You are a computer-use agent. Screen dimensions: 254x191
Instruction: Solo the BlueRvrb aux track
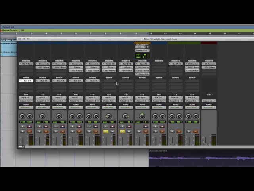(172, 131)
